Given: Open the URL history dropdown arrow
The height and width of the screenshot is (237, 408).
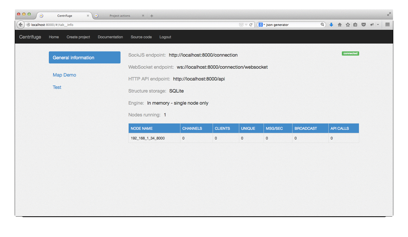Looking at the screenshot, I should click(x=246, y=25).
